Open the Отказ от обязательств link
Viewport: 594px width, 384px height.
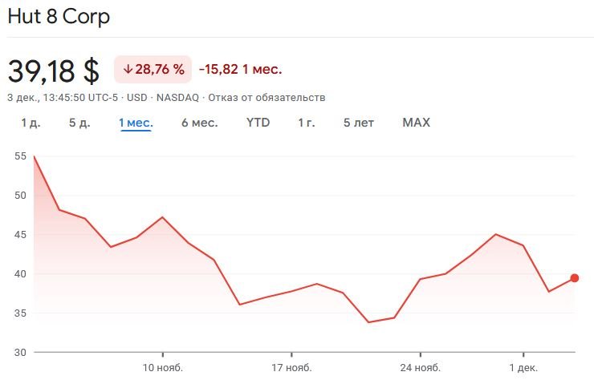point(277,98)
